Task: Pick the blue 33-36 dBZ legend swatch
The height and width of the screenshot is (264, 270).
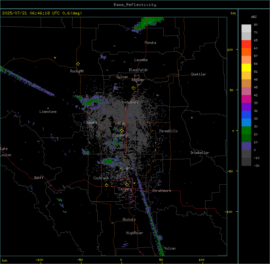Action: [246, 114]
